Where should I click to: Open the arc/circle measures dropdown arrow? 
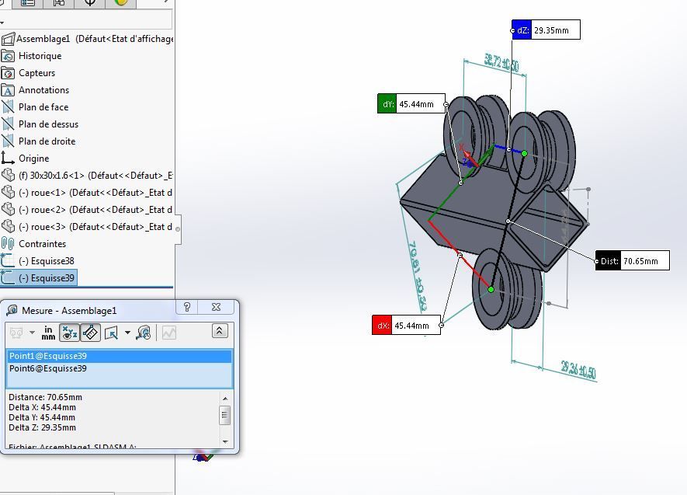[33, 333]
